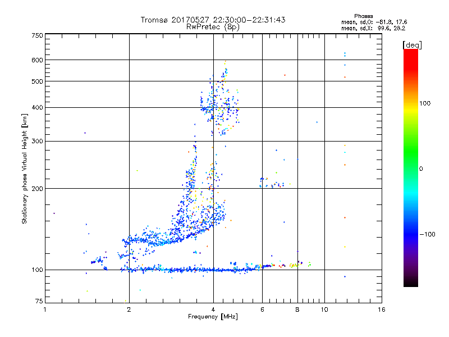Click the y-axis '300' tick label
This screenshot has height=337, width=449.
tap(38, 142)
